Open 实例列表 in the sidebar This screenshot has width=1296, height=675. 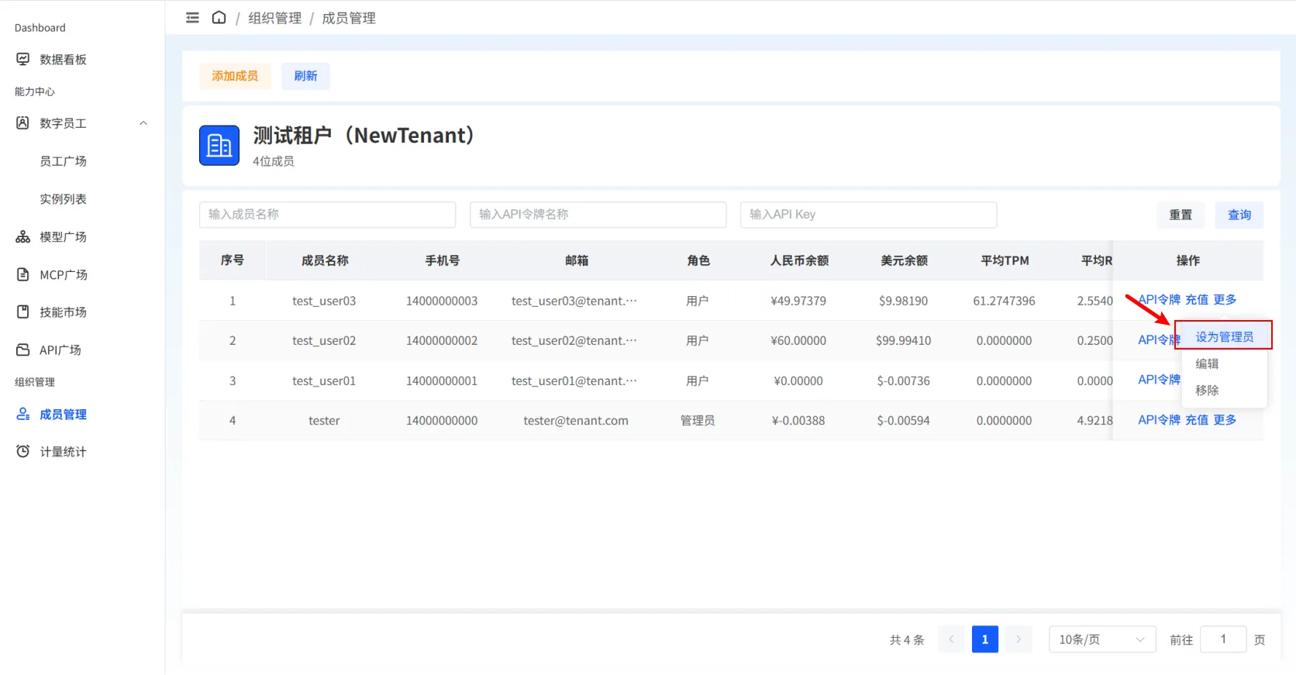click(63, 199)
